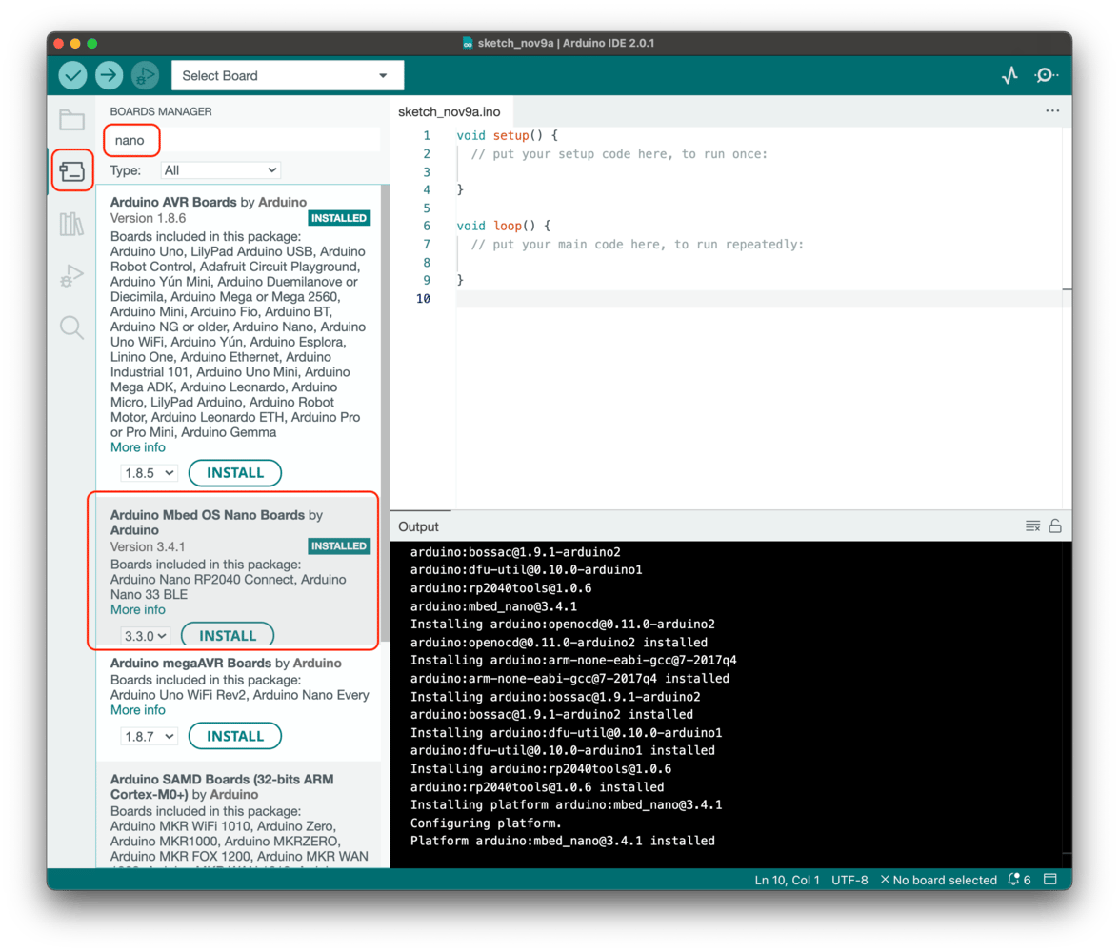The height and width of the screenshot is (952, 1119).
Task: Install Arduino Mbed OS Nano Boards 3.3.0
Action: pos(228,635)
